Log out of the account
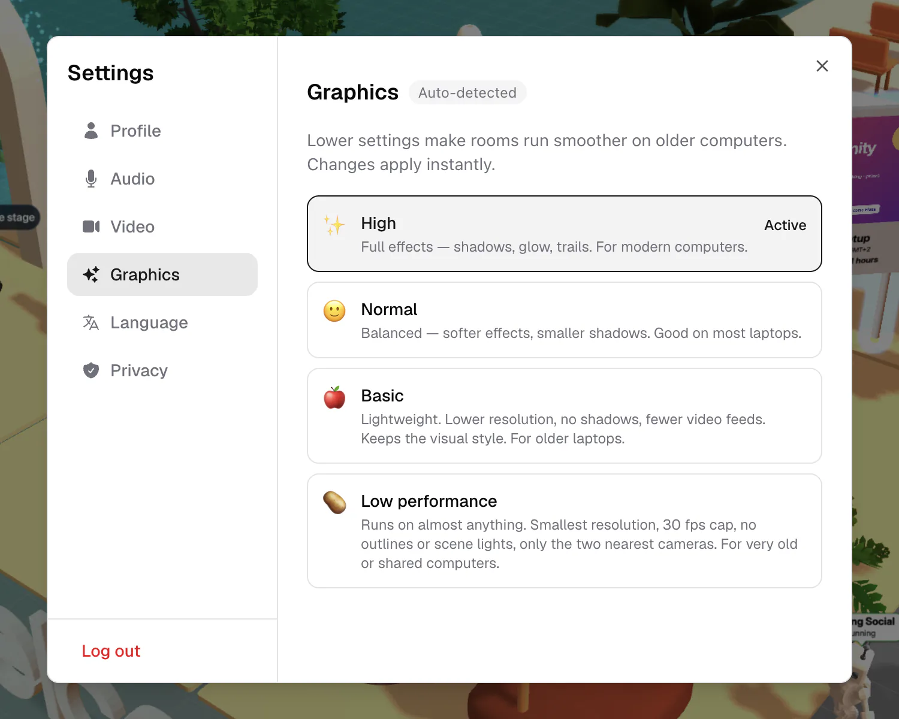Image resolution: width=899 pixels, height=719 pixels. (111, 651)
